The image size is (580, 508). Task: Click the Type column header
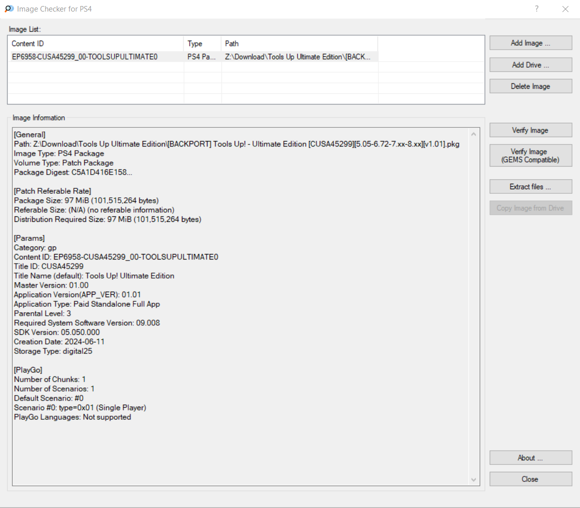tap(203, 44)
